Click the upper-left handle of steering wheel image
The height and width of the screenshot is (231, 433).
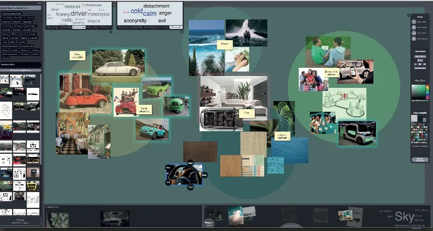coord(168,167)
